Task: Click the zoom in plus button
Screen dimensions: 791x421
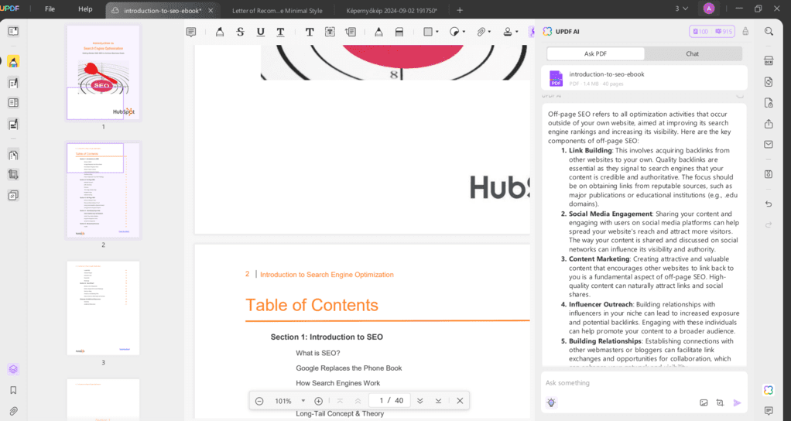Action: coord(318,401)
